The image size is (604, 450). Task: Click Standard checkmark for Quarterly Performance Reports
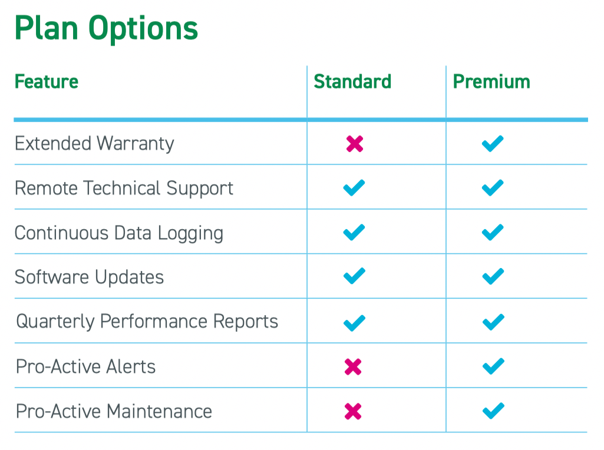tap(354, 323)
